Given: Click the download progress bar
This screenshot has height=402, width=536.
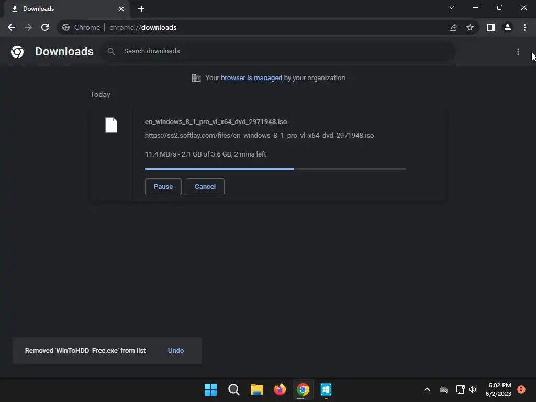Looking at the screenshot, I should click(275, 169).
